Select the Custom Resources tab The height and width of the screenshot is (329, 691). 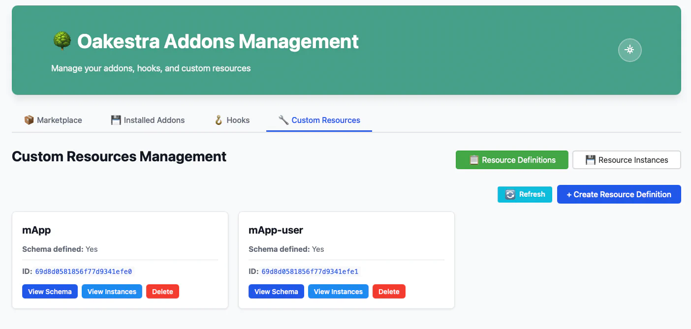pos(319,120)
